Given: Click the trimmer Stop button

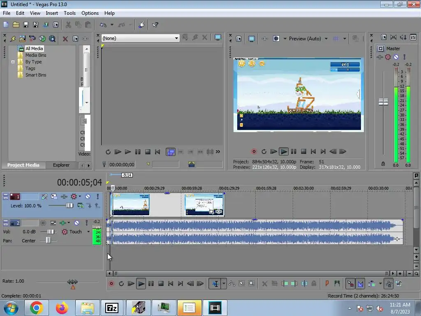Looking at the screenshot, I should pyautogui.click(x=148, y=152).
